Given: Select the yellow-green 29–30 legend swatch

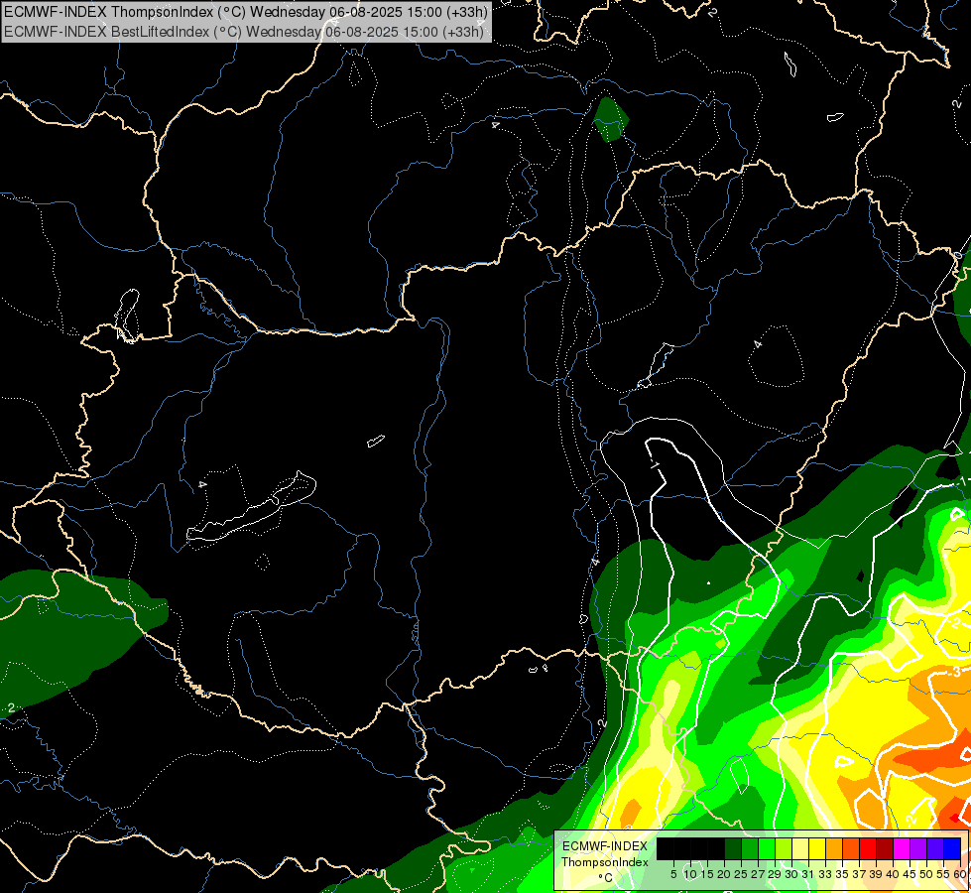Looking at the screenshot, I should 784,848.
